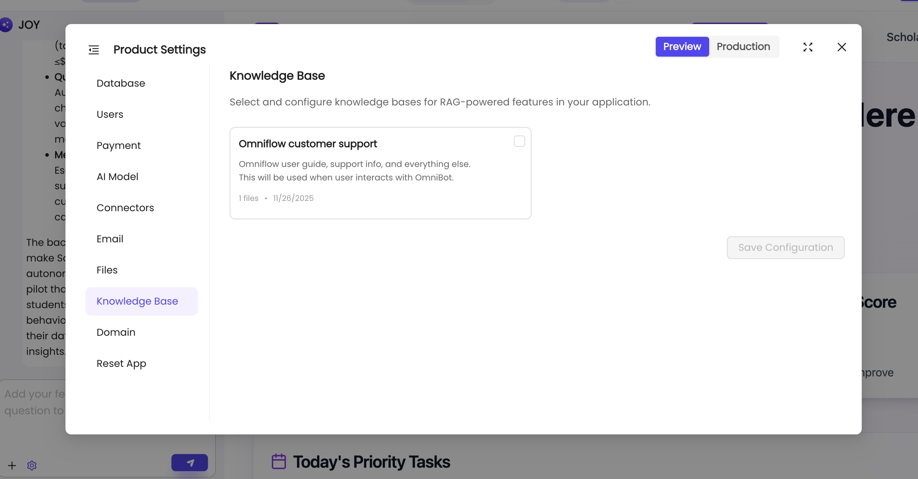Open the Connectors settings

pos(125,208)
